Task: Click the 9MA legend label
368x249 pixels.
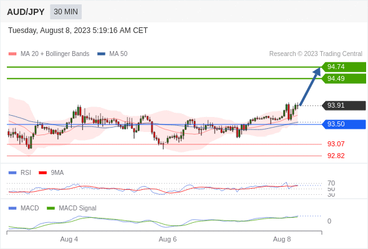Action: coord(57,173)
